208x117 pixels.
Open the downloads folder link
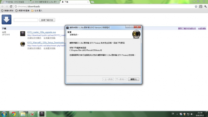tap(187, 28)
